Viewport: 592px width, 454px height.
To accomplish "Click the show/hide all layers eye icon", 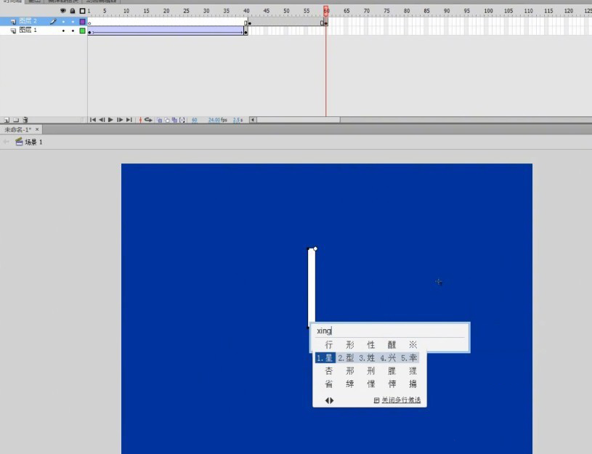I will coord(63,11).
